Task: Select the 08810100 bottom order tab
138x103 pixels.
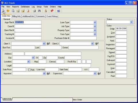Action: 7,99
